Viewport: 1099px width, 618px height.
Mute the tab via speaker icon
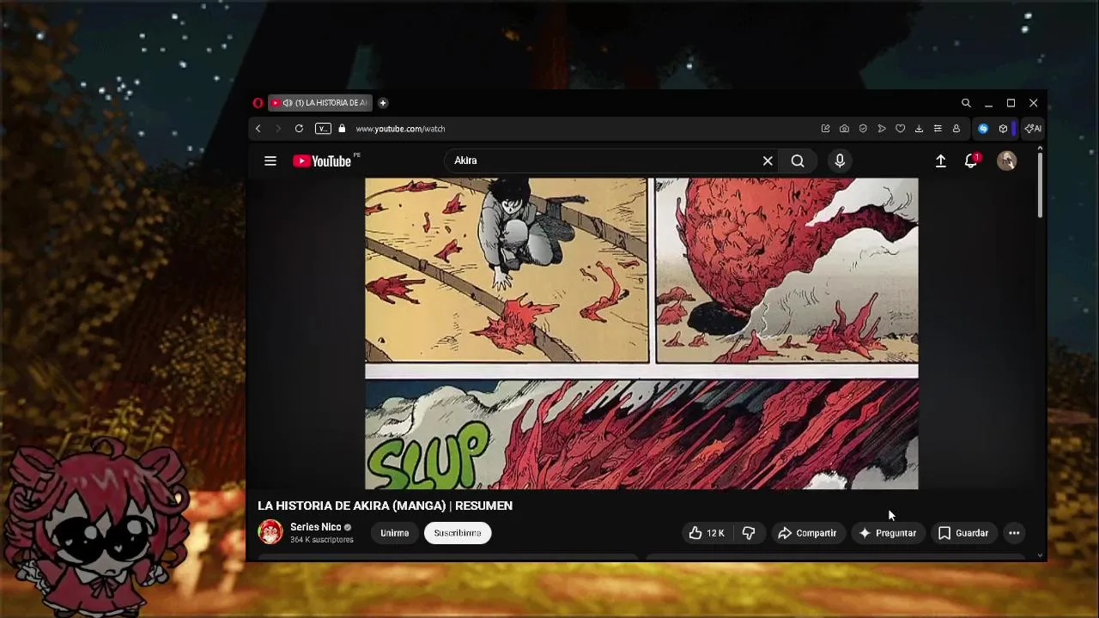click(x=287, y=103)
